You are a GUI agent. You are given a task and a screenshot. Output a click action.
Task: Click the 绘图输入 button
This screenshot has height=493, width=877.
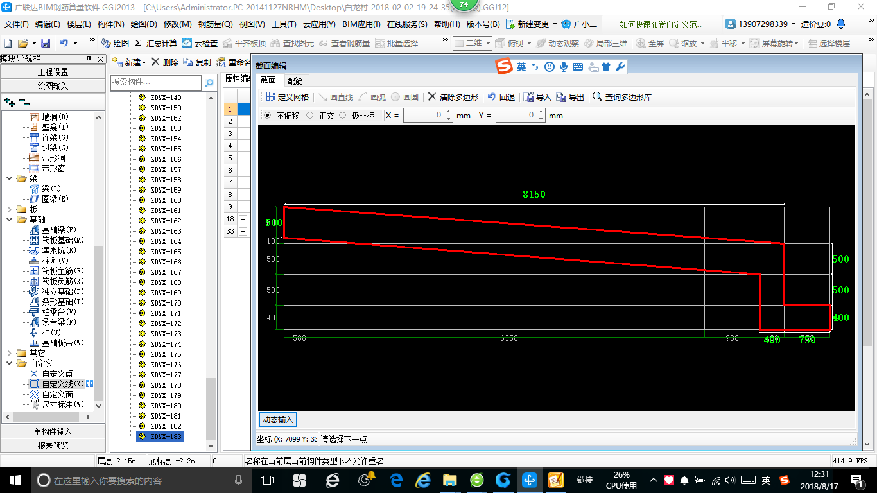(53, 85)
